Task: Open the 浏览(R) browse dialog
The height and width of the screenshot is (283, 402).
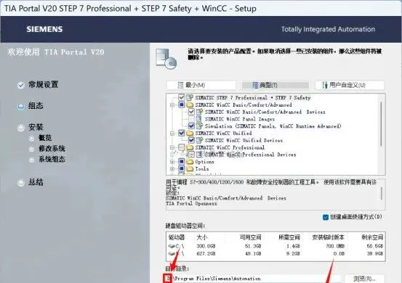Action: point(364,279)
